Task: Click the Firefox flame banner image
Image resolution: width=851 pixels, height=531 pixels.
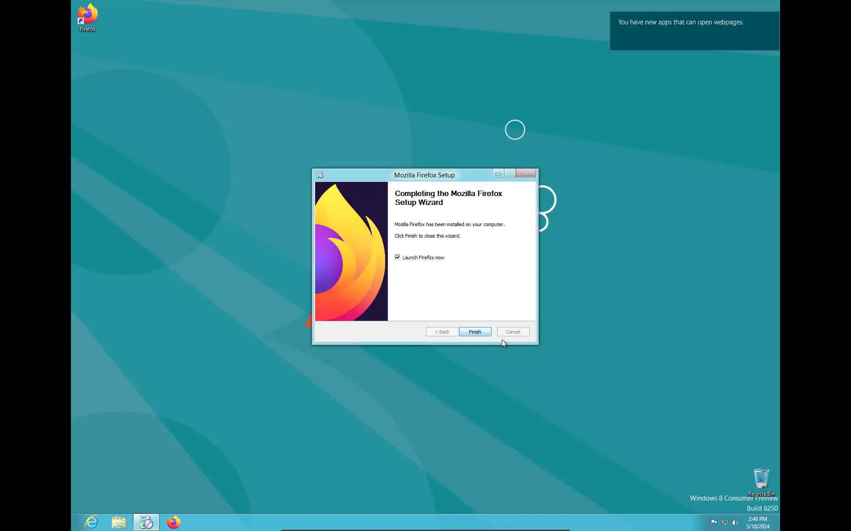Action: [x=351, y=251]
